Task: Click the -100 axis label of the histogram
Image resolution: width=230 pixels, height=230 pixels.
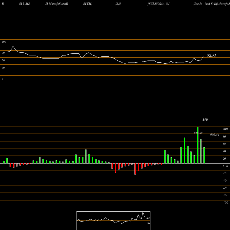Action: point(225,203)
